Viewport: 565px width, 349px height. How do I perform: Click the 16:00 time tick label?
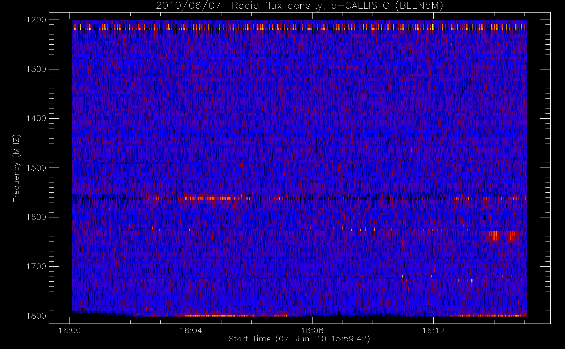70,331
